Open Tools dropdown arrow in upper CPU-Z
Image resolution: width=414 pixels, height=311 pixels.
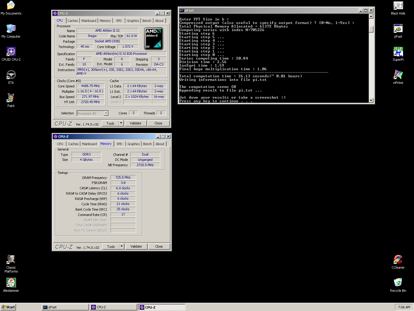(x=121, y=123)
